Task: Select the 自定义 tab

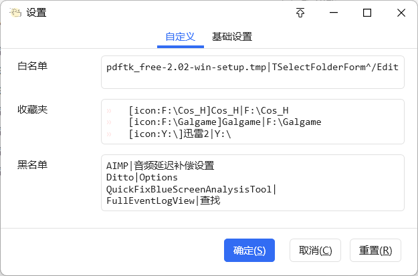Action: click(x=181, y=37)
